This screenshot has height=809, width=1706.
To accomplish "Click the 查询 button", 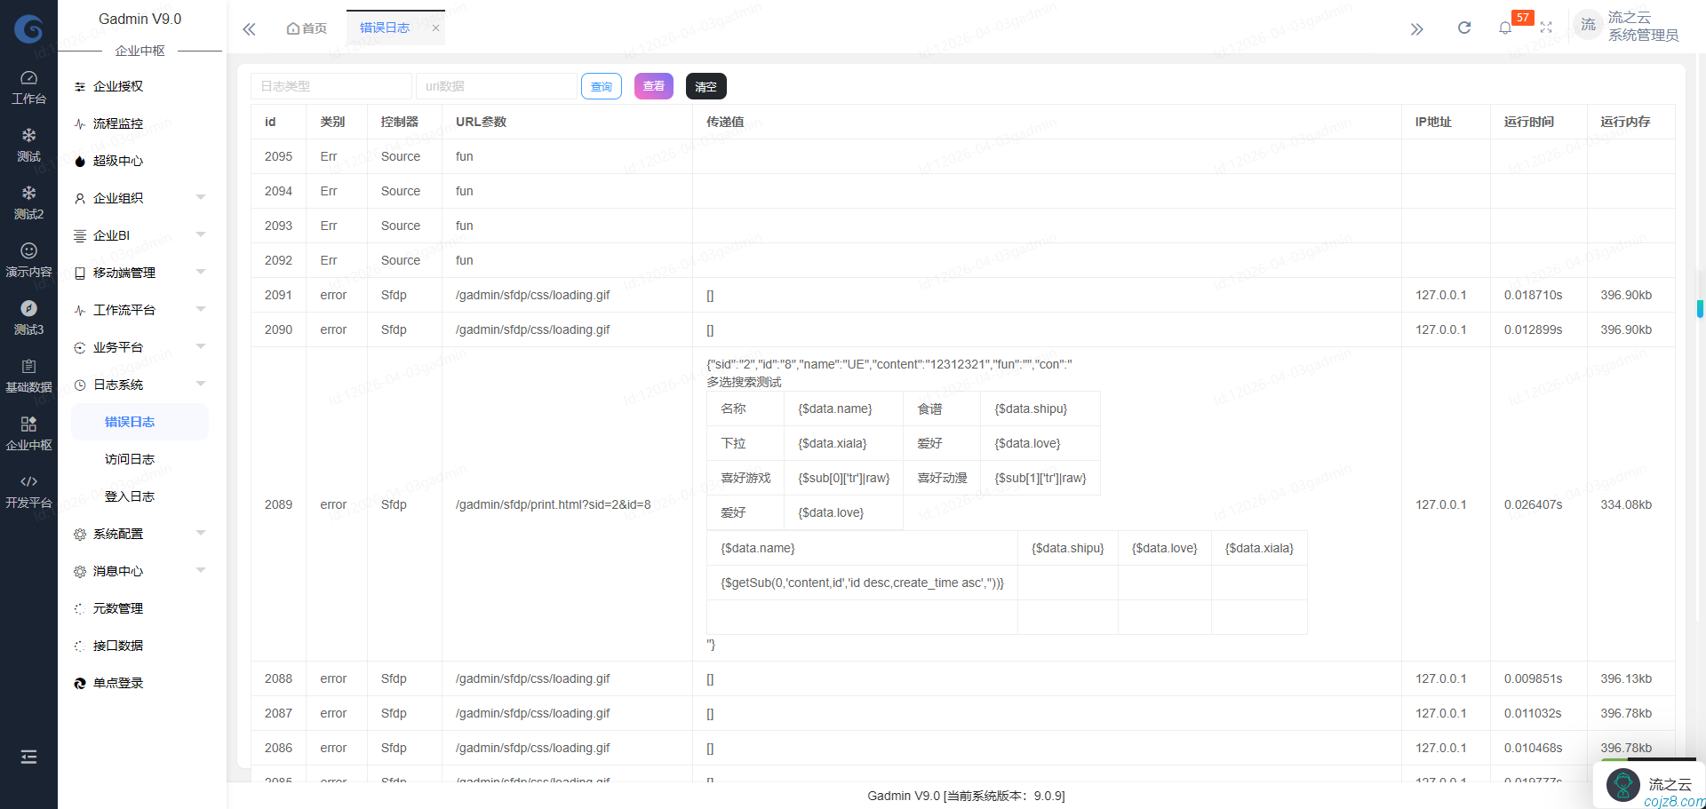I will (602, 85).
